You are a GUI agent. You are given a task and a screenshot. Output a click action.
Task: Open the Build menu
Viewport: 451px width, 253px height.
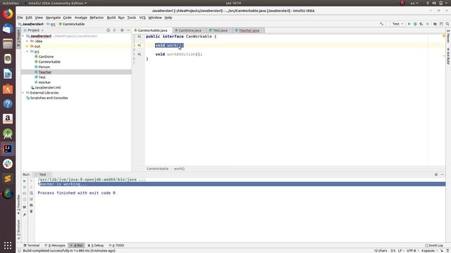[111, 18]
